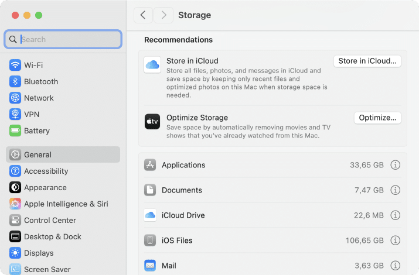Click the Bluetooth sidebar icon
This screenshot has width=419, height=275.
point(15,81)
